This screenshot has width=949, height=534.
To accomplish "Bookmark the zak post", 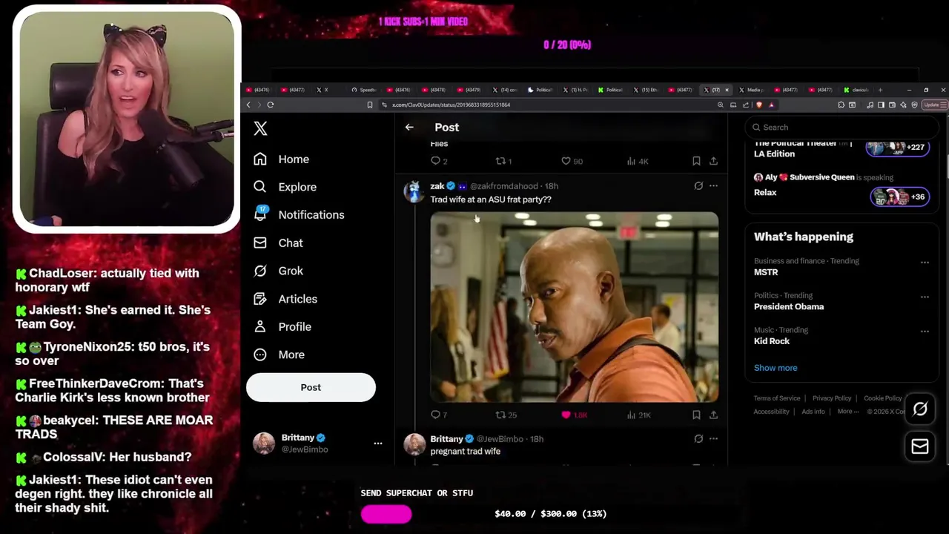I will coord(696,415).
